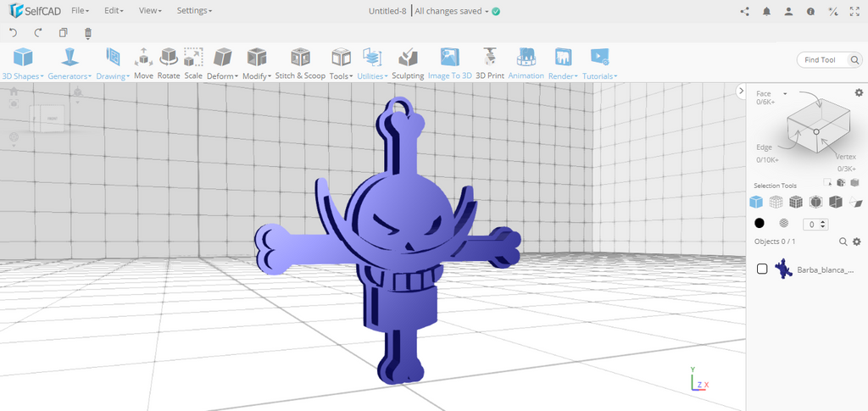Viewport: 868px width, 411px height.
Task: Open the View menu
Action: coord(150,10)
